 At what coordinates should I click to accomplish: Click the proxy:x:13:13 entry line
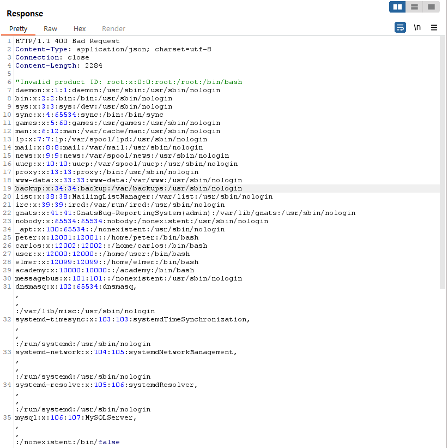pos(107,172)
